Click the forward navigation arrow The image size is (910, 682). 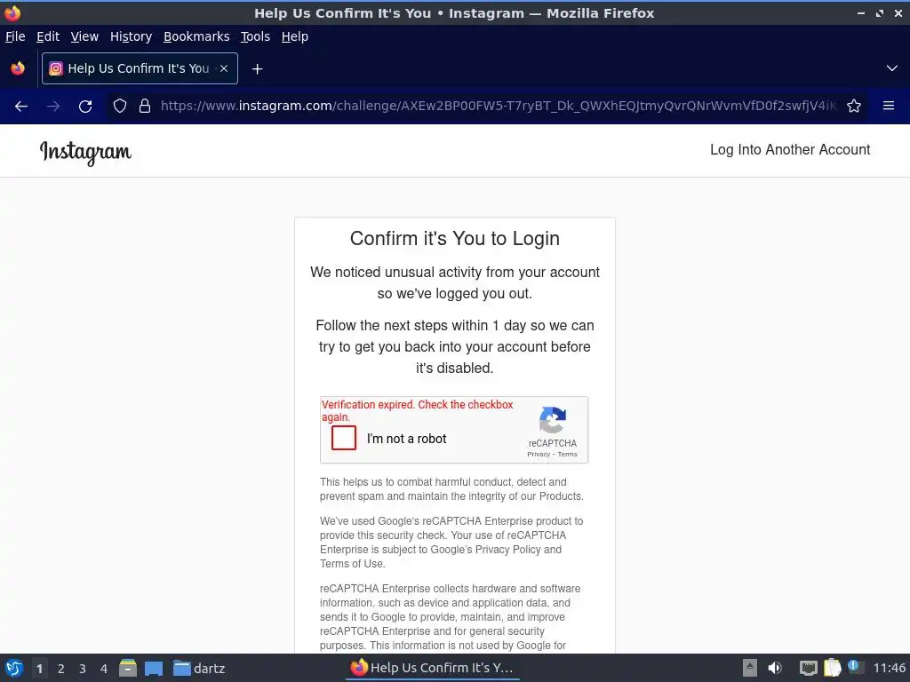coord(52,107)
